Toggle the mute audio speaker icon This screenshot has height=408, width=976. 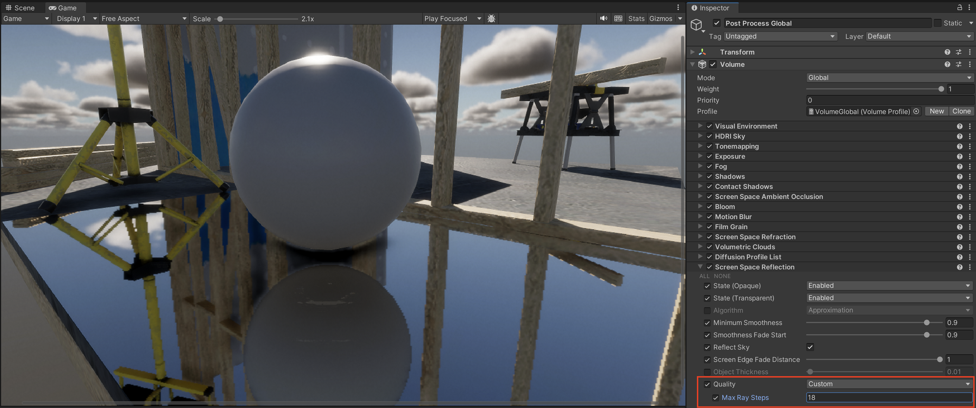[603, 18]
